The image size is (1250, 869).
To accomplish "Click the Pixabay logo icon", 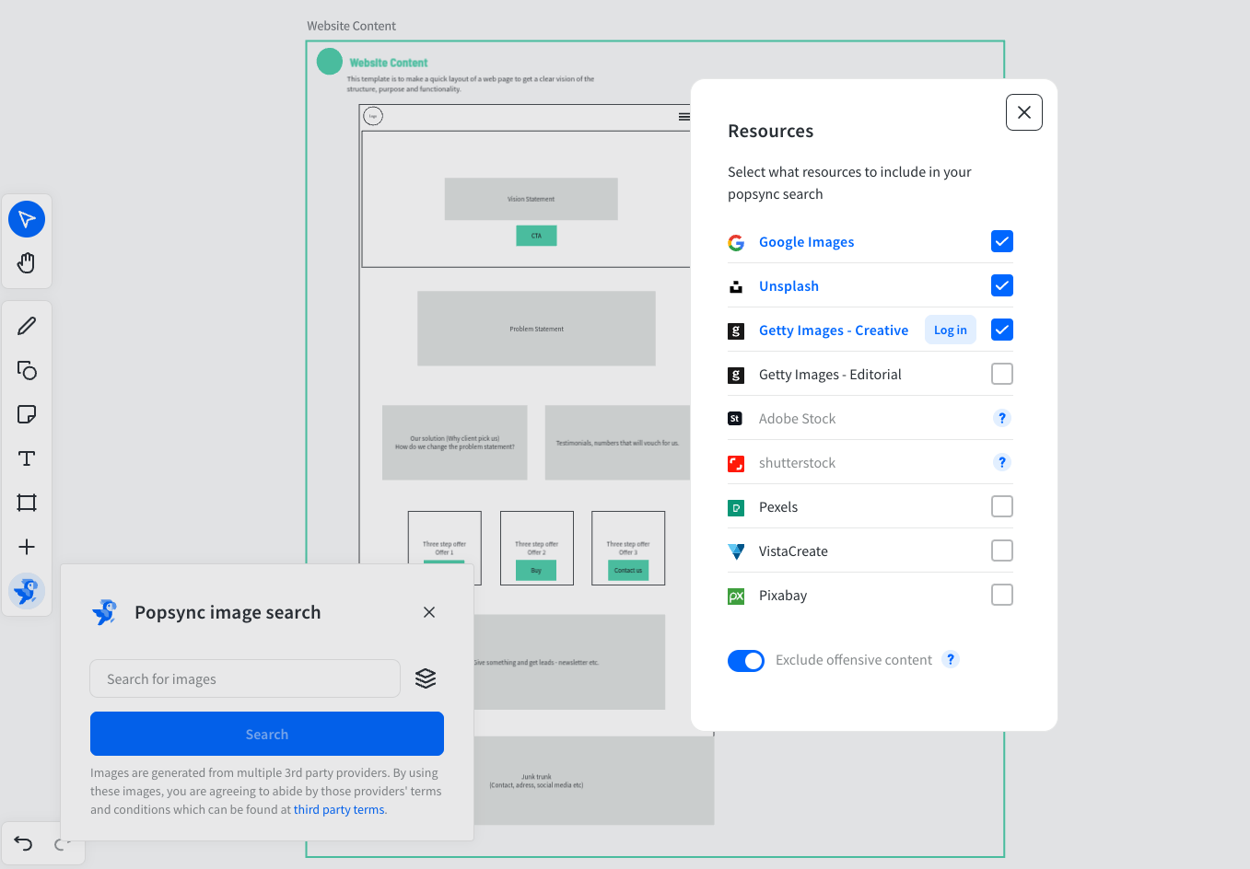I will pos(736,596).
